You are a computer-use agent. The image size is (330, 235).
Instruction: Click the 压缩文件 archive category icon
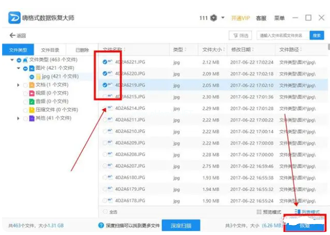pos(32,110)
